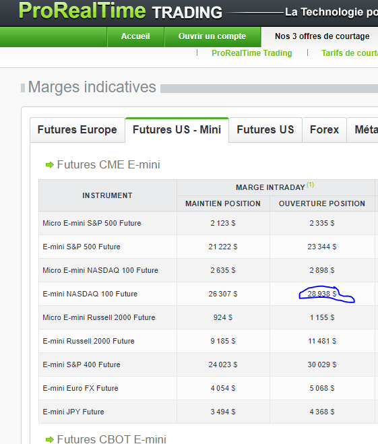Open the Accueil menu item

[135, 36]
